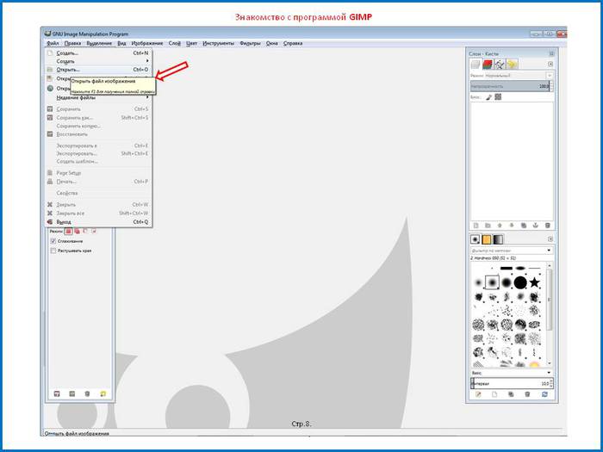Restore tool options icon in toolbox
603x452 pixels.
click(x=71, y=394)
